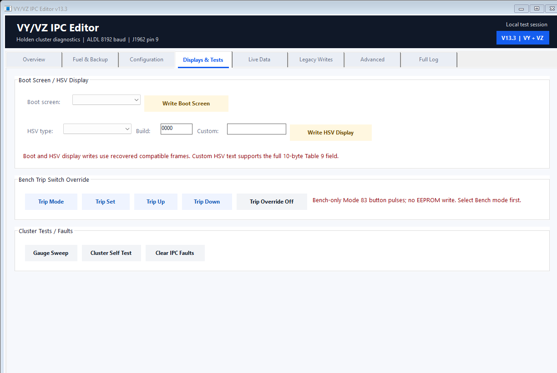Image resolution: width=557 pixels, height=373 pixels.
Task: Open the Advanced tab
Action: (372, 60)
